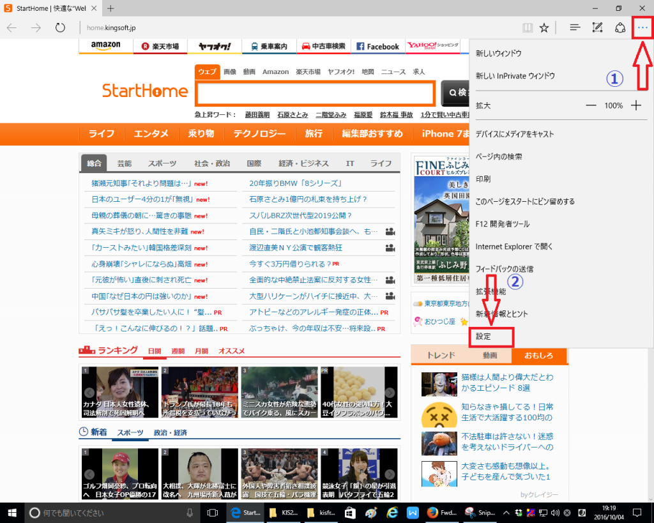Select the トレンド tab in sidebar
The width and height of the screenshot is (654, 523).
[x=441, y=355]
